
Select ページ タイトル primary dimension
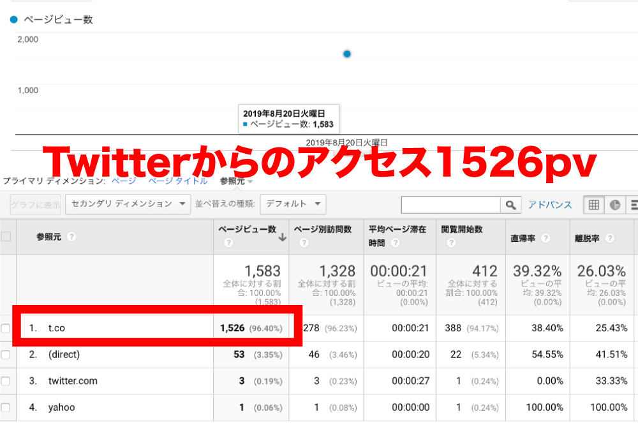click(178, 181)
